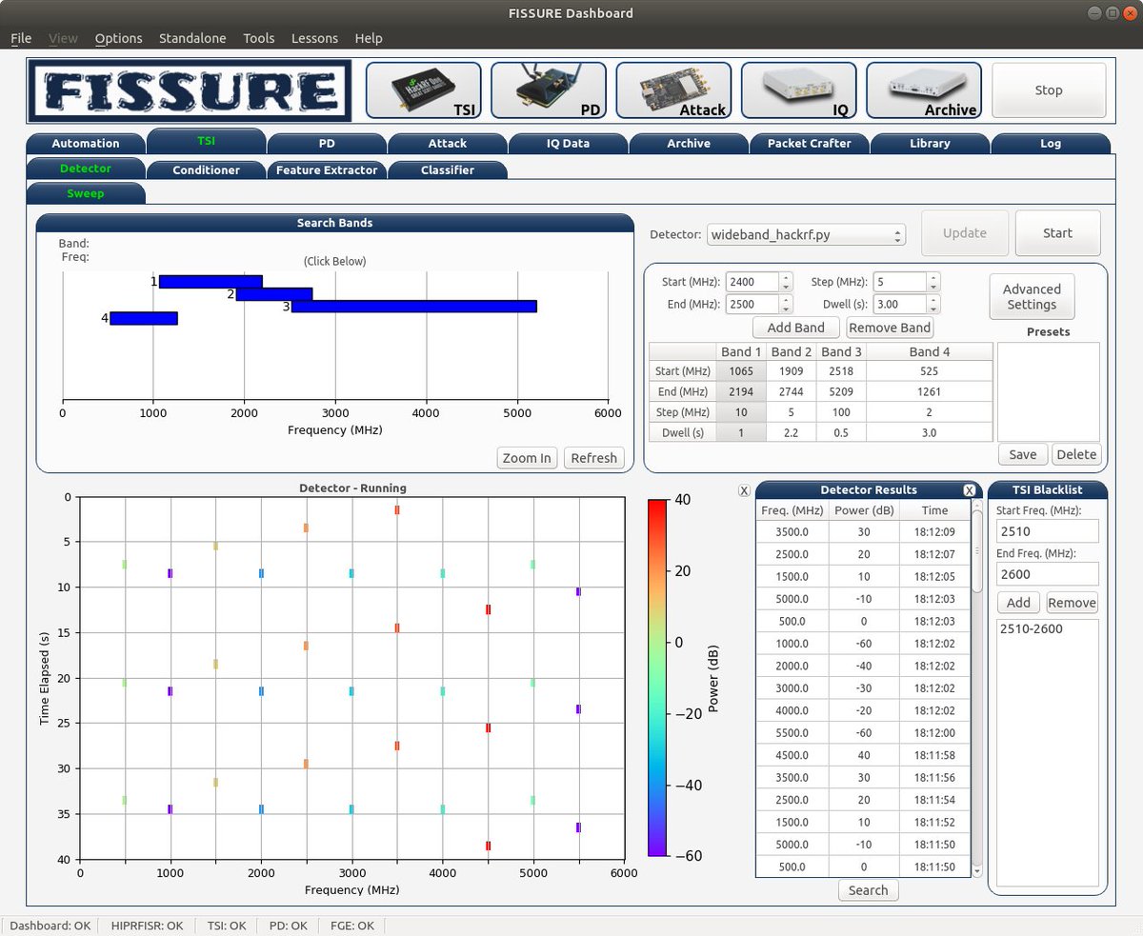Switch to the Packet Crafter tab
This screenshot has height=936, width=1143.
(x=809, y=144)
